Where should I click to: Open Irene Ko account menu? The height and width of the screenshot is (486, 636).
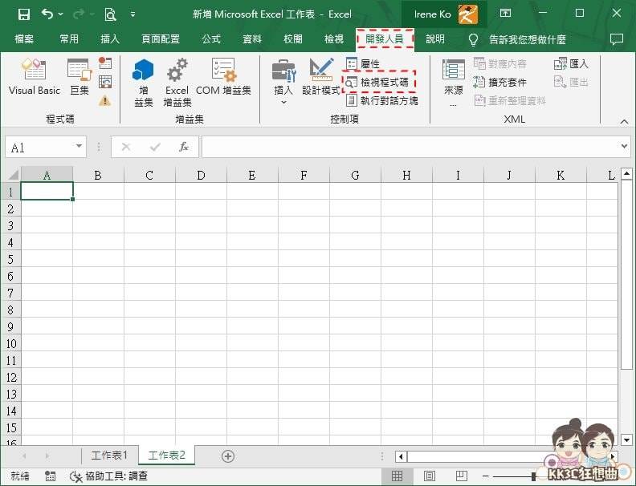point(445,14)
